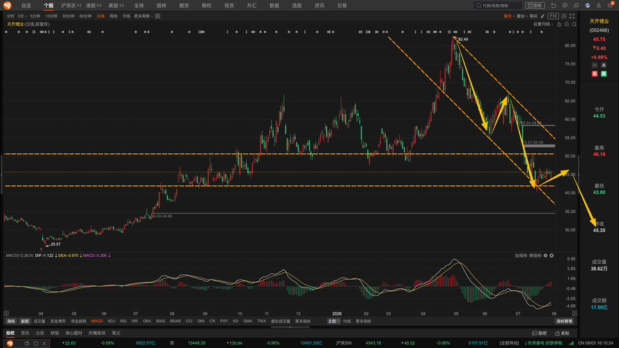619x348 pixels.
Task: Toggle fullscreen chart icon
Action: (x=572, y=16)
